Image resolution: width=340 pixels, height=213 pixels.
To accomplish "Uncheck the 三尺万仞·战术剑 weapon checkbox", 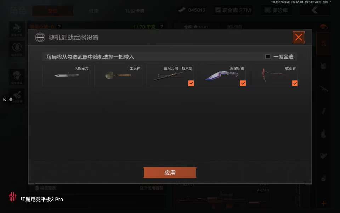I will [x=191, y=83].
